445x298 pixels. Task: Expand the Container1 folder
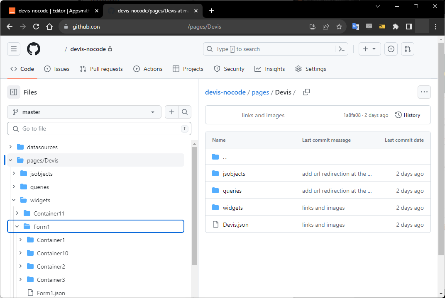(x=20, y=240)
